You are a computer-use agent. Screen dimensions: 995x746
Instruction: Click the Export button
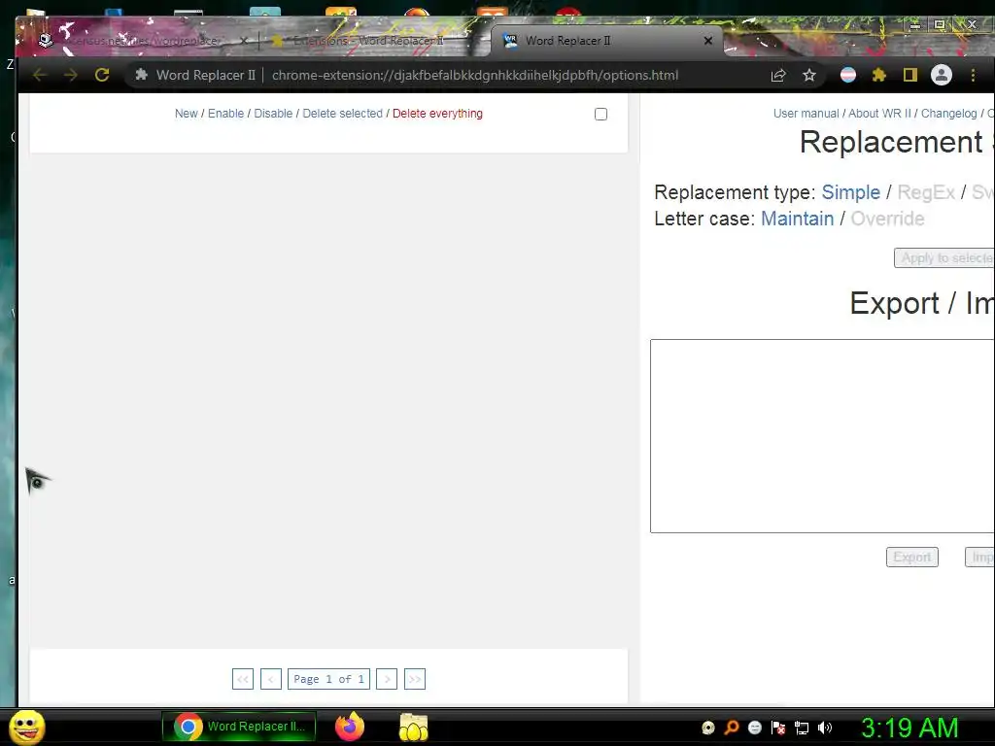coord(911,557)
